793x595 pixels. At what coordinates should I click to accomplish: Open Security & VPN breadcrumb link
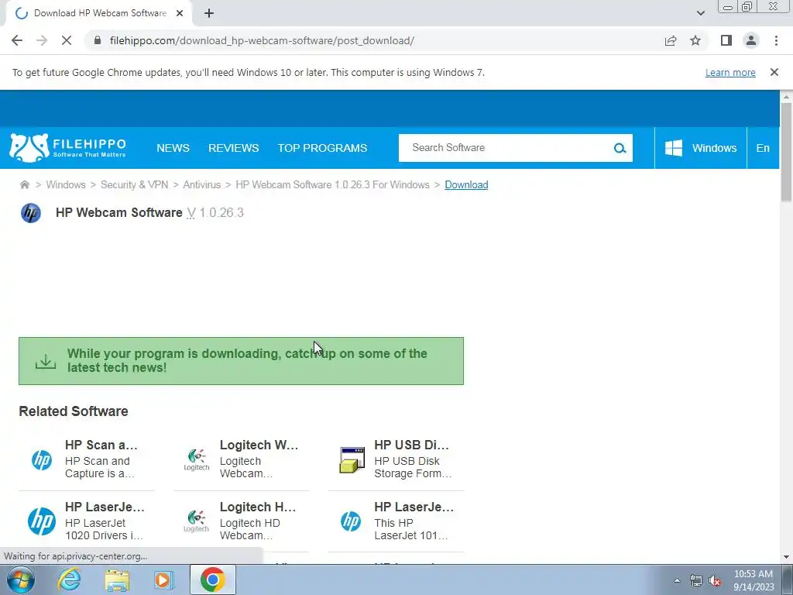pyautogui.click(x=134, y=184)
